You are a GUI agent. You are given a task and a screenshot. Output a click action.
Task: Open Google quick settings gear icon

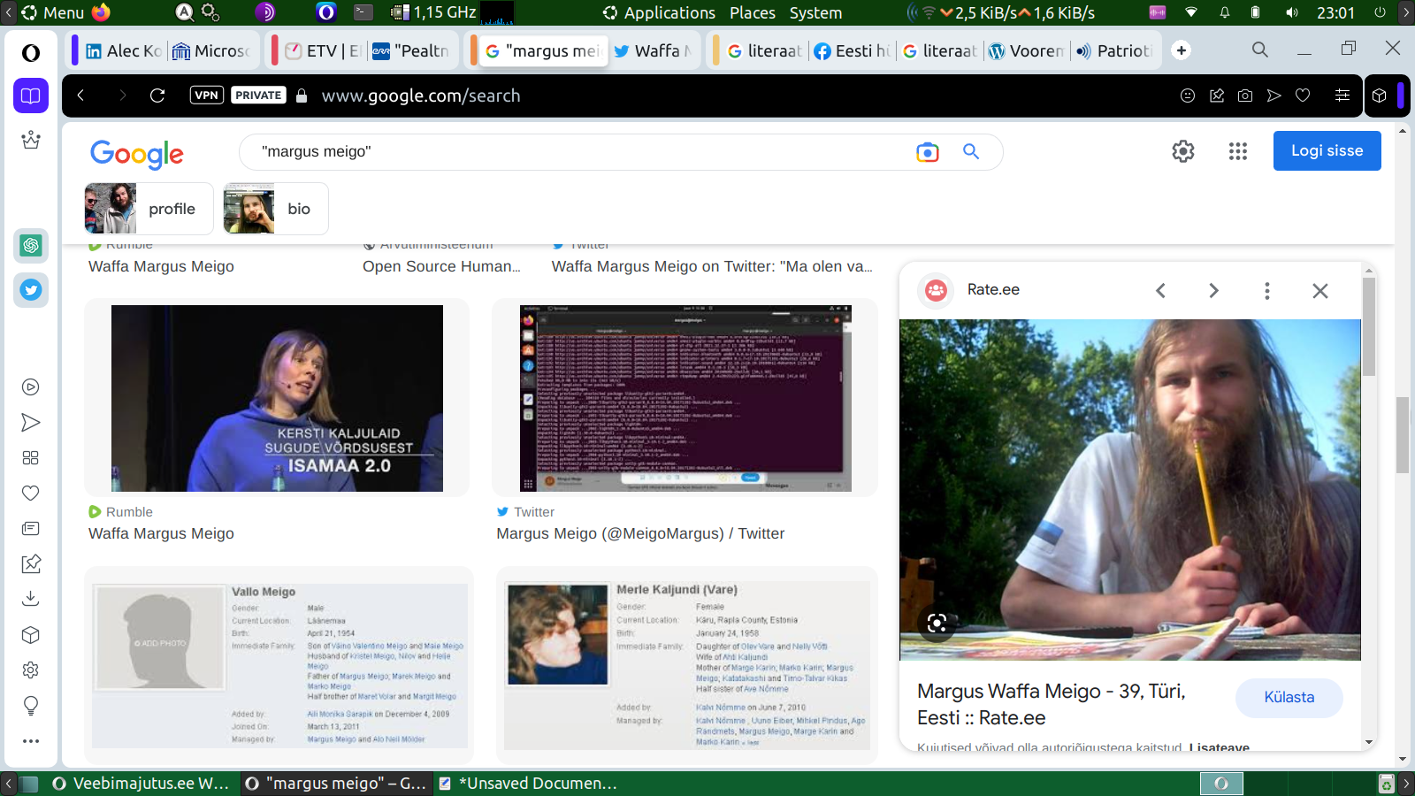1182,151
